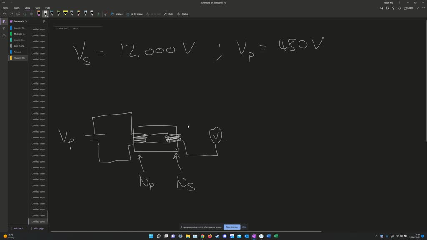Open the Numerade notebook dropdown
This screenshot has height=240, width=427.
20,21
